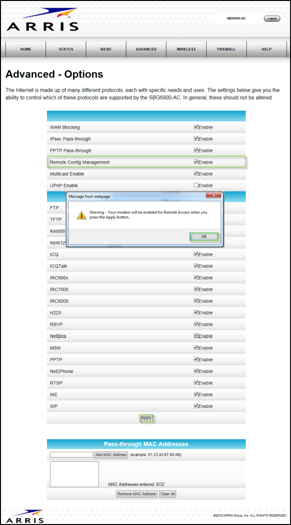291x525 pixels.
Task: Toggle WAN Blocking Enable checkbox
Action: [x=196, y=127]
